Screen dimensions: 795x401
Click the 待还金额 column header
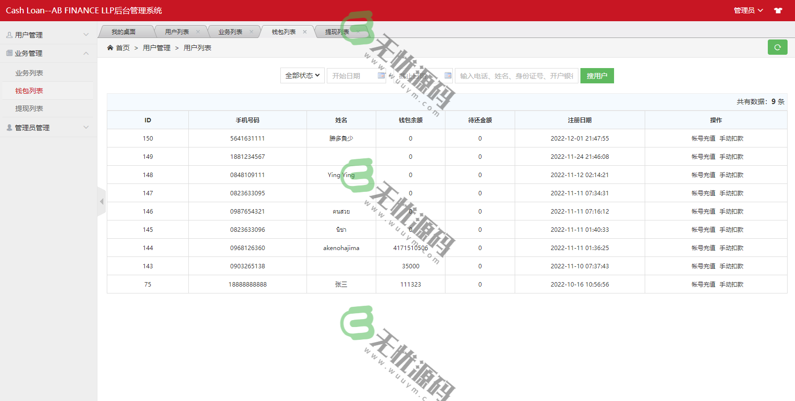coord(480,120)
